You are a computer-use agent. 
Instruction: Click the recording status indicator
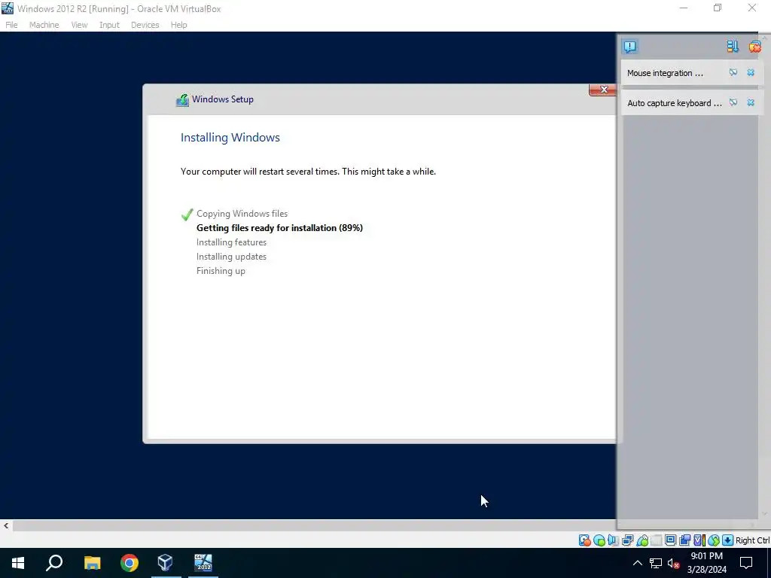point(684,540)
